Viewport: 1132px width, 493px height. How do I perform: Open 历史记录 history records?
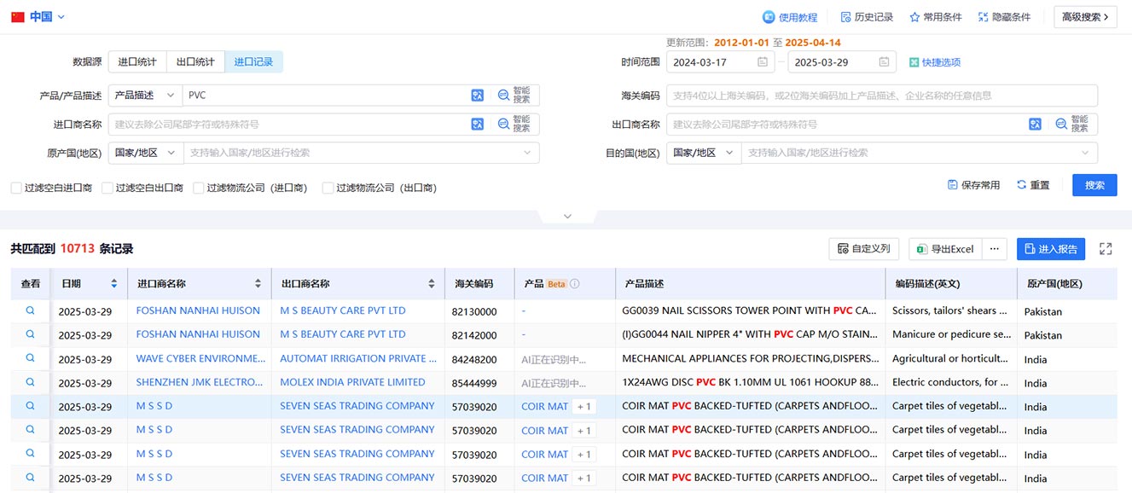867,17
